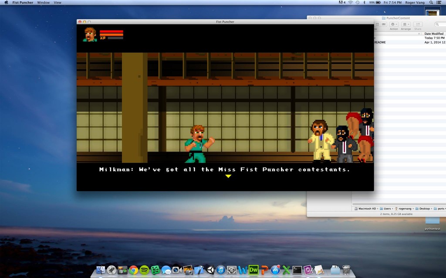Click the player portrait in the game HUD
Screen dimensions: 446x278
tap(90, 34)
